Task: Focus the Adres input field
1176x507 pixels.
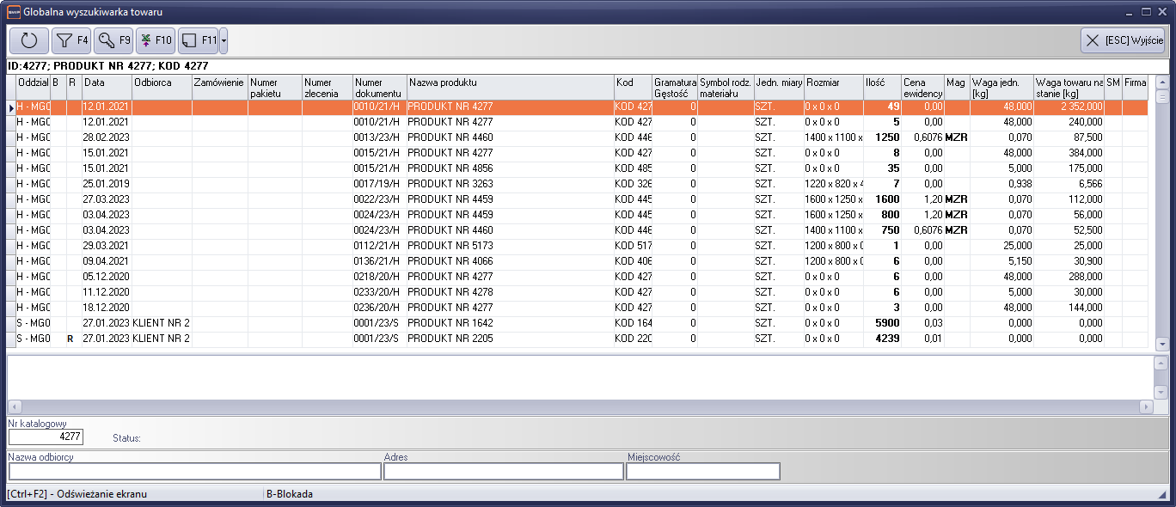Action: point(503,471)
